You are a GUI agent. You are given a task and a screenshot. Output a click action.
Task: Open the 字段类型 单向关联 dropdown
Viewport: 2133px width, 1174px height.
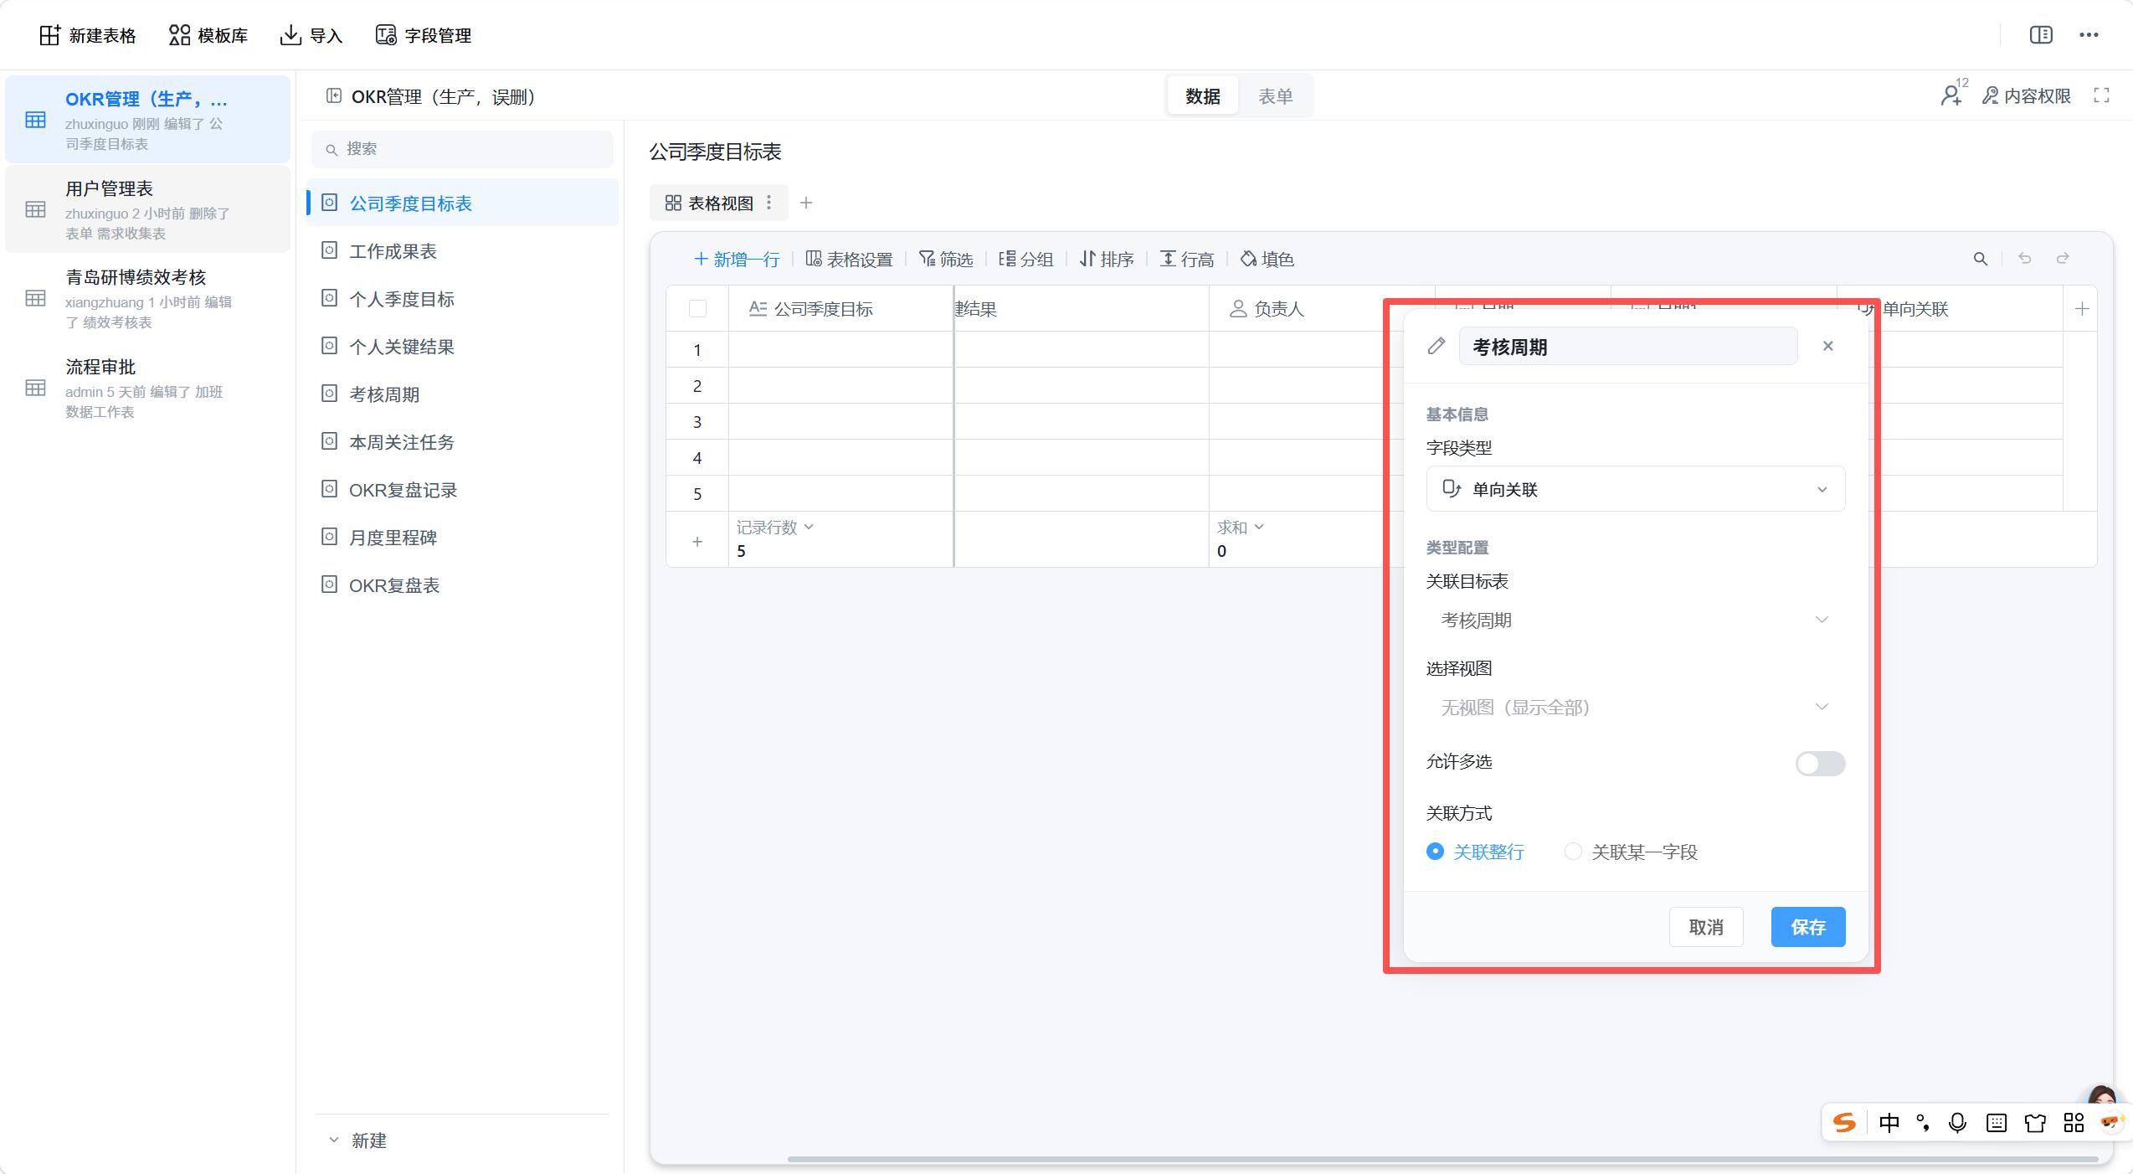[1635, 489]
